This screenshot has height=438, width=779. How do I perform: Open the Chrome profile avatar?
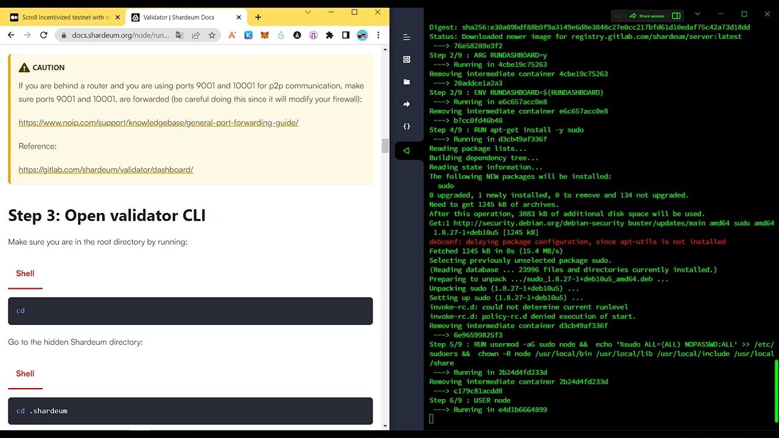click(362, 35)
